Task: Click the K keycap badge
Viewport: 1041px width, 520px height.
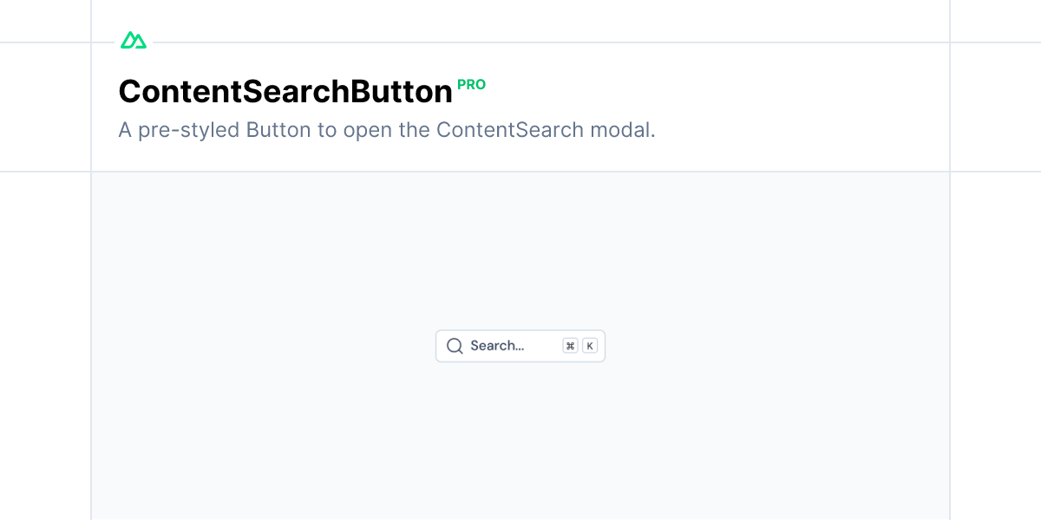Action: [590, 346]
